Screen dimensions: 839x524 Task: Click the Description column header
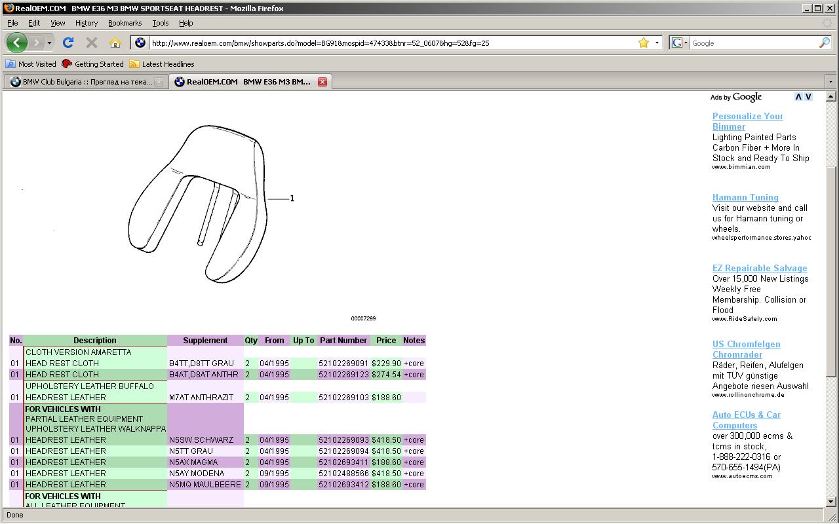[x=95, y=341]
